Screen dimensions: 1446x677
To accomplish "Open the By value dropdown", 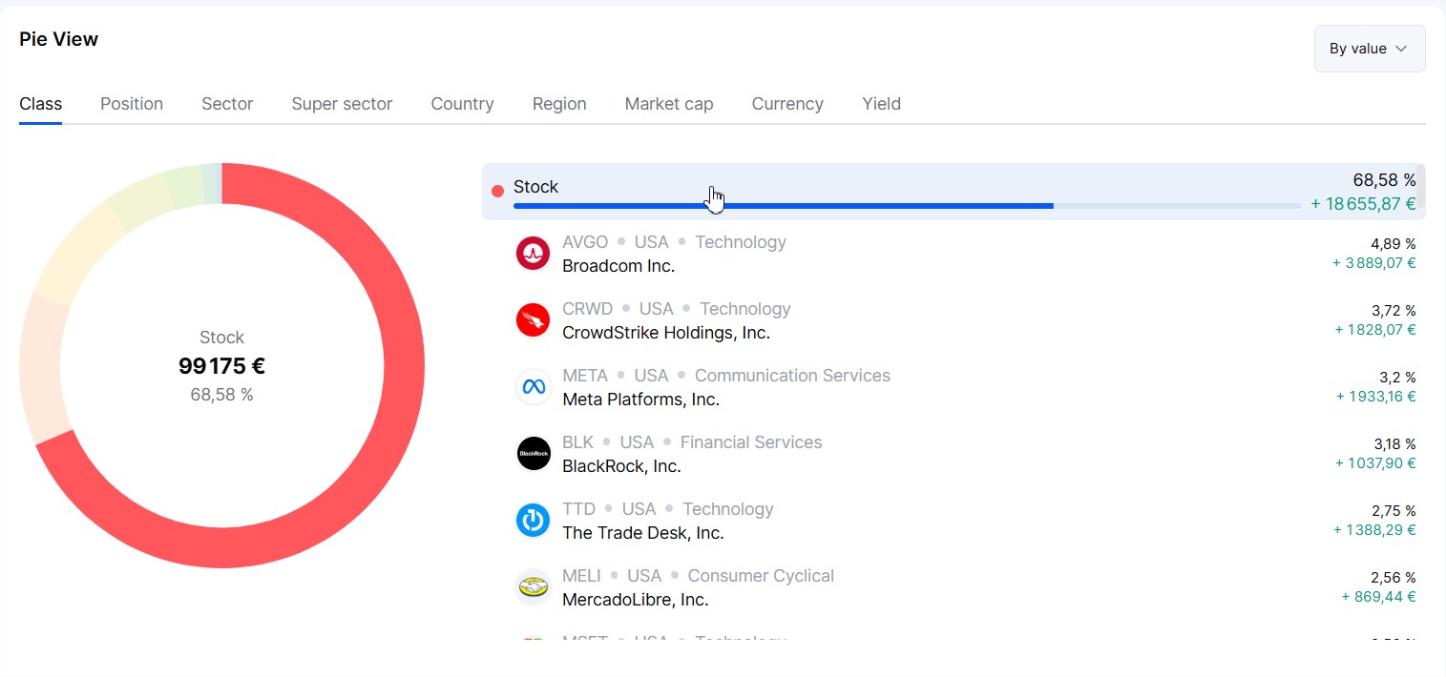I will [x=1370, y=49].
